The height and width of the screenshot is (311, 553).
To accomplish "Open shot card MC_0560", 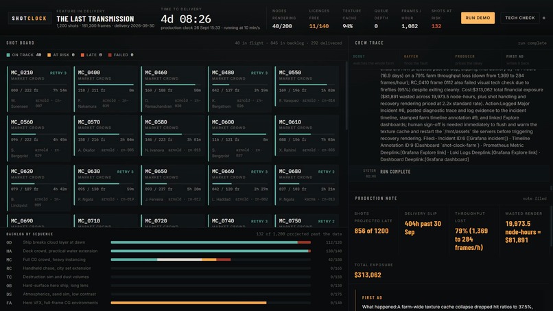I will point(39,138).
